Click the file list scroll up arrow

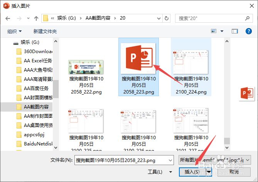tap(227, 41)
